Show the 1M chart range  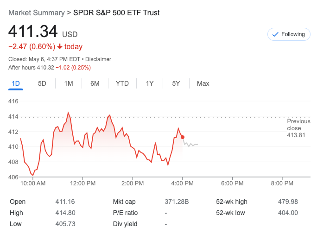pos(69,83)
